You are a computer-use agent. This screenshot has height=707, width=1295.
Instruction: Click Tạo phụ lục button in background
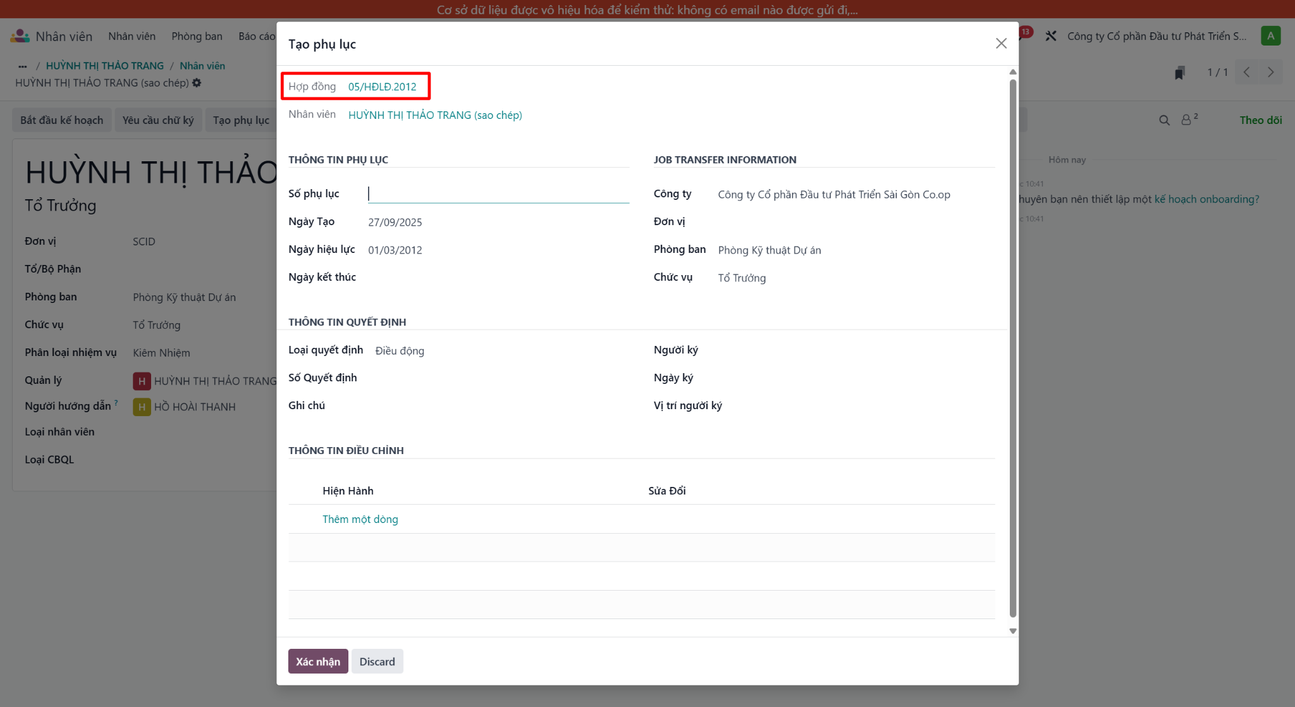point(241,120)
